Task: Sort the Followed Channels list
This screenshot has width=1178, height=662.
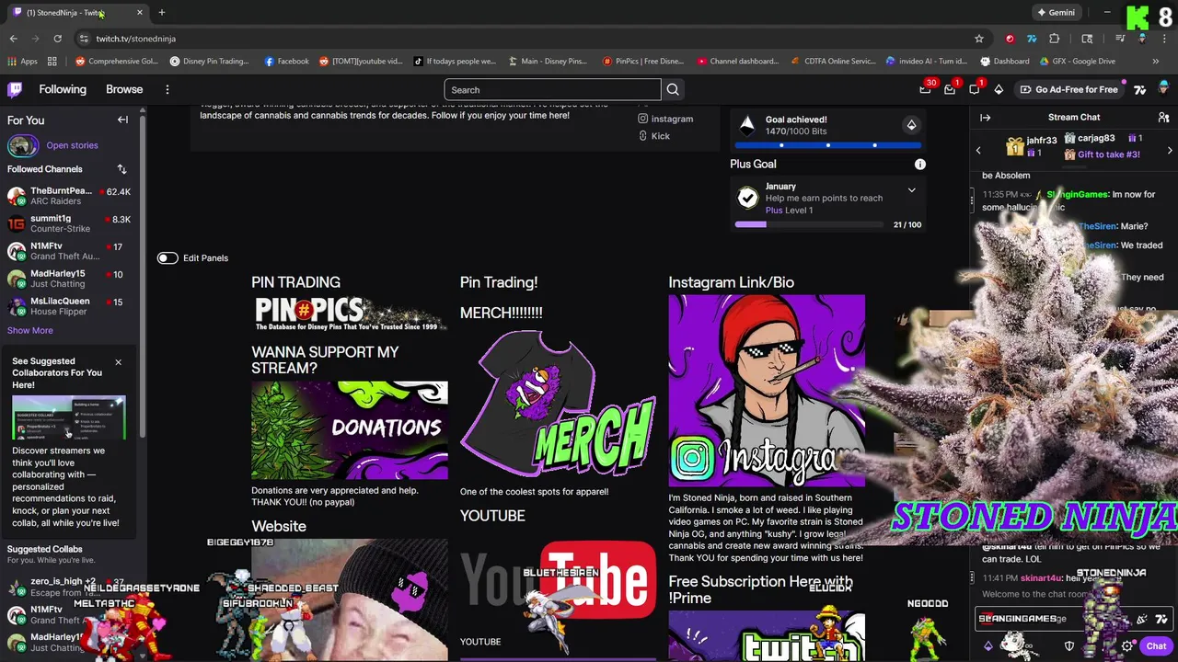Action: [x=121, y=169]
